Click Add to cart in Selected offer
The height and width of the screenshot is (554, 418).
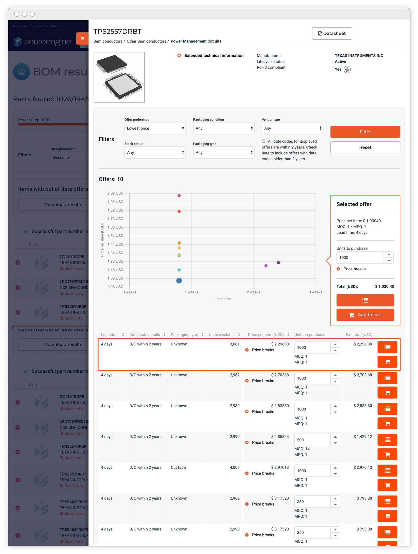tap(365, 315)
